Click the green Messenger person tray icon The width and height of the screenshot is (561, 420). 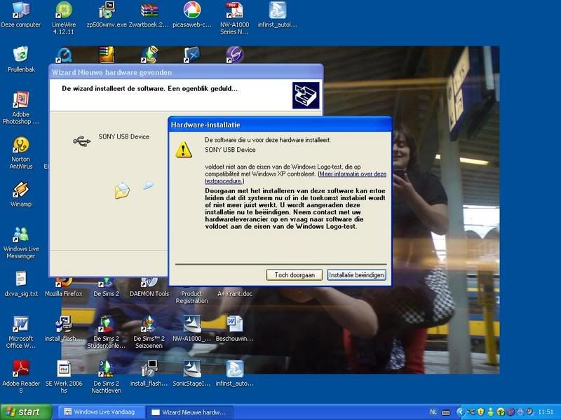pyautogui.click(x=490, y=412)
